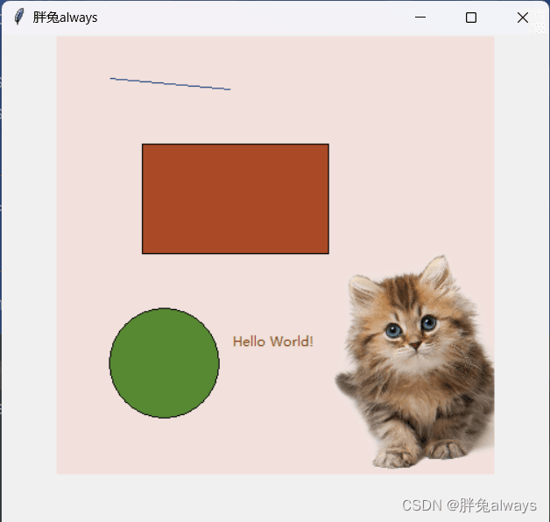Minimize the 胖兔always window
550x522 pixels.
click(420, 18)
